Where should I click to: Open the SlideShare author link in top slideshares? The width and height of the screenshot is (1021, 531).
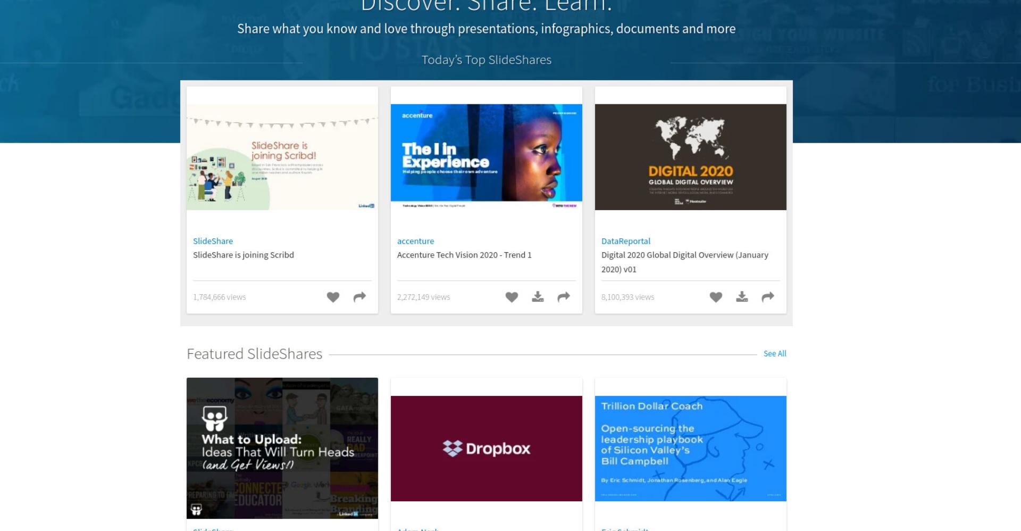click(213, 241)
